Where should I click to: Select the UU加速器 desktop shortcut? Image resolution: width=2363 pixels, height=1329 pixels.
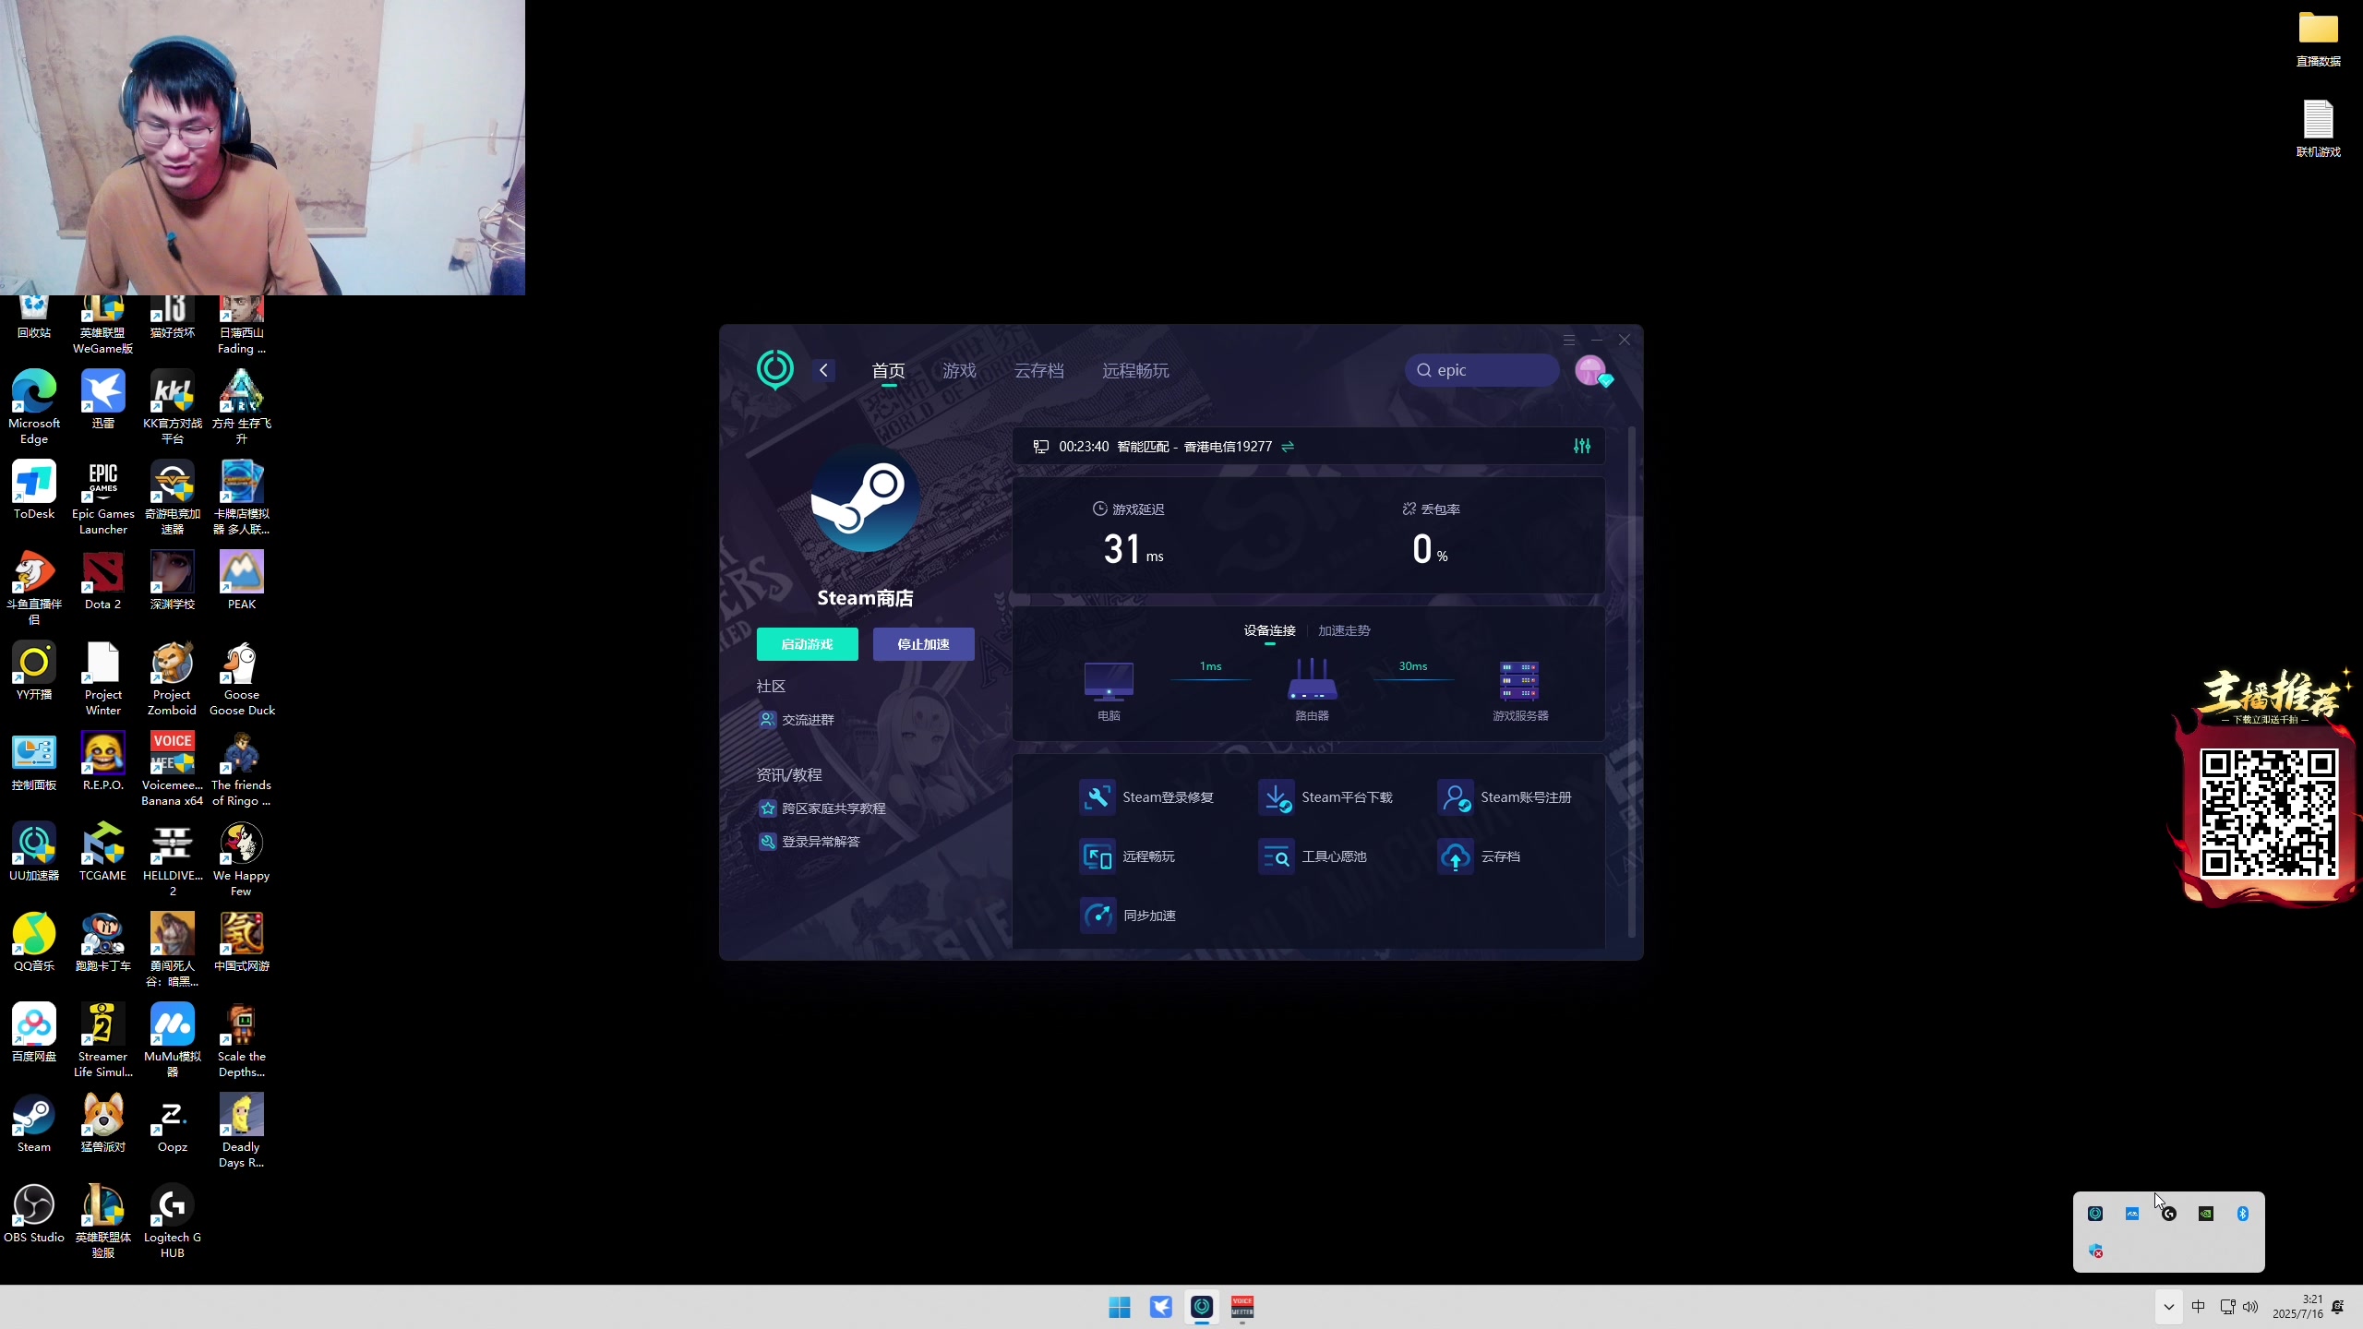34,853
